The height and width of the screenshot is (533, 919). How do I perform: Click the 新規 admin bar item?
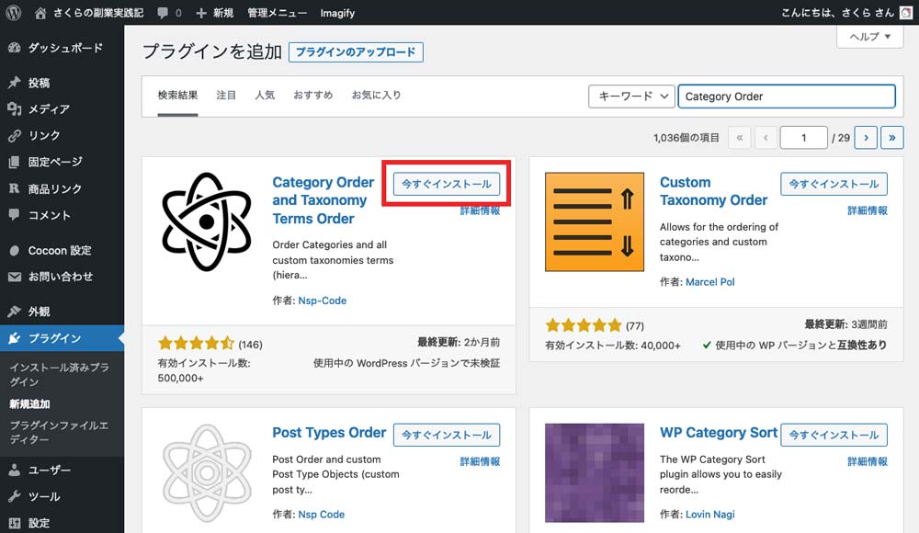223,13
